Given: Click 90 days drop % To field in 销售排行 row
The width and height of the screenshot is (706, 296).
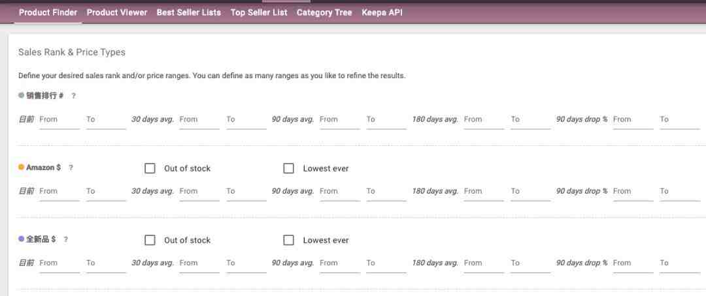Looking at the screenshot, I should pyautogui.click(x=680, y=120).
